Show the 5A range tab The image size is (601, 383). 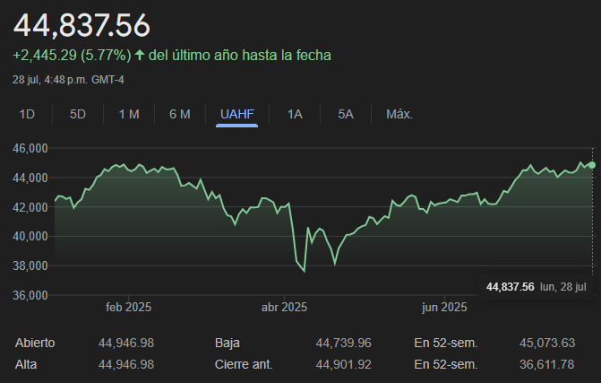pyautogui.click(x=346, y=114)
